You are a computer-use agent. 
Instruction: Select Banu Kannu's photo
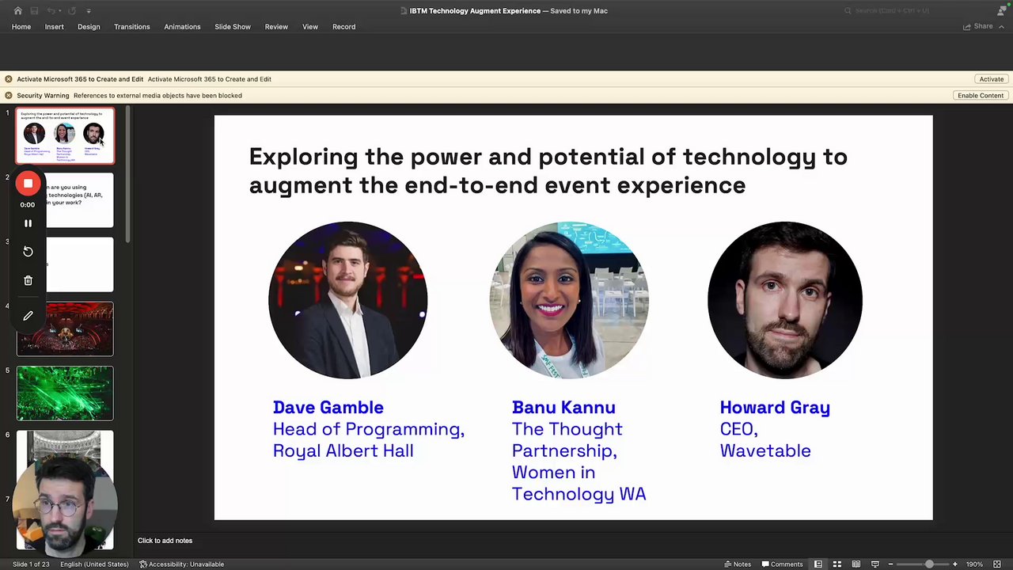[569, 300]
